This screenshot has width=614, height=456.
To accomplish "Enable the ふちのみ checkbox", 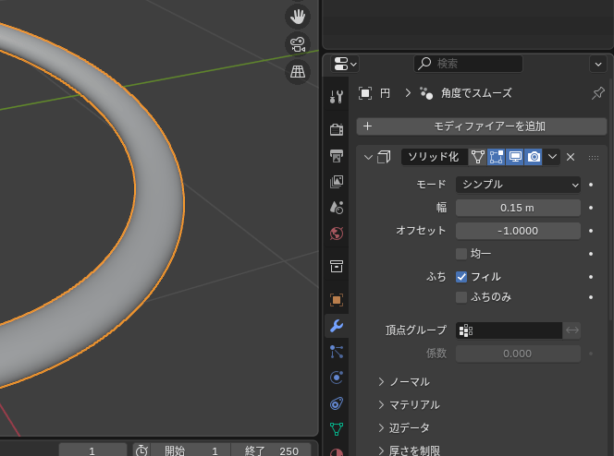I will [x=461, y=297].
